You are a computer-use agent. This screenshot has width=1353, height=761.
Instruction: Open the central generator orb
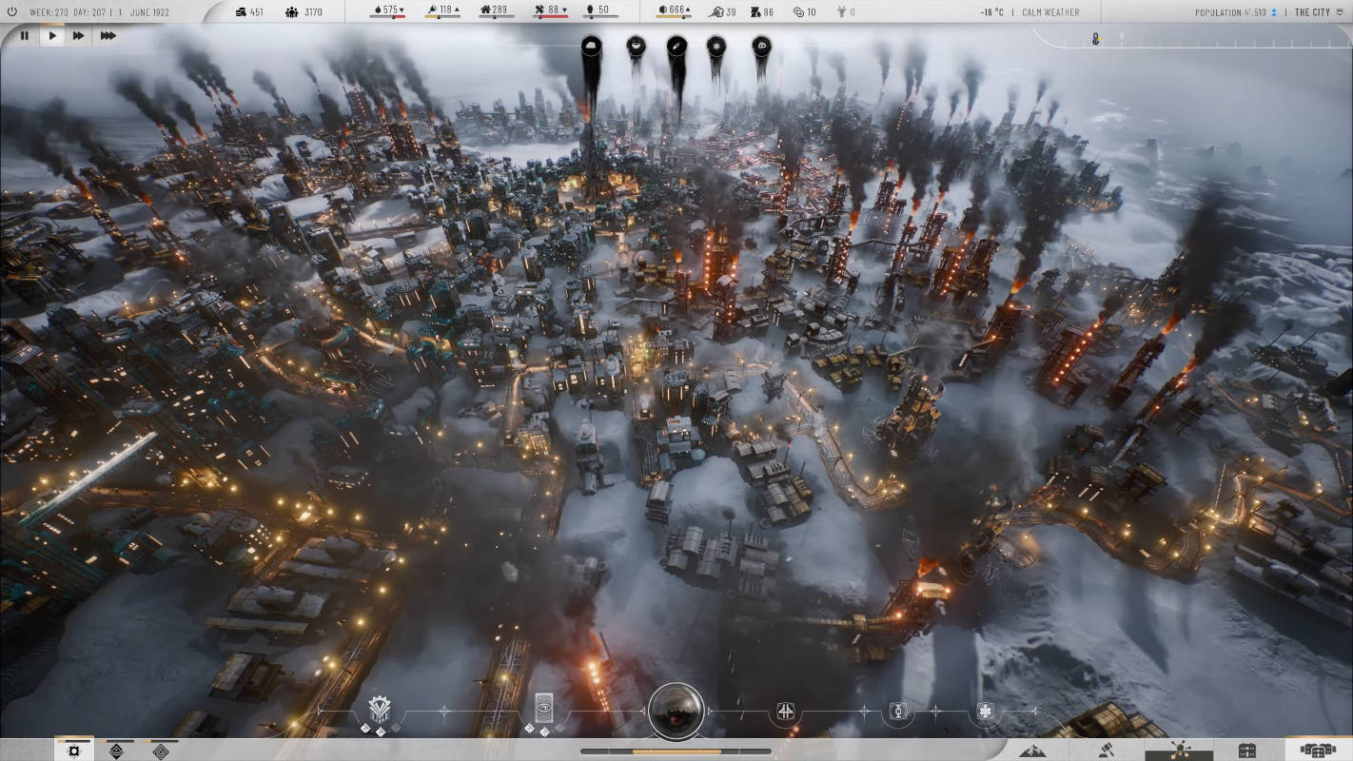click(676, 711)
